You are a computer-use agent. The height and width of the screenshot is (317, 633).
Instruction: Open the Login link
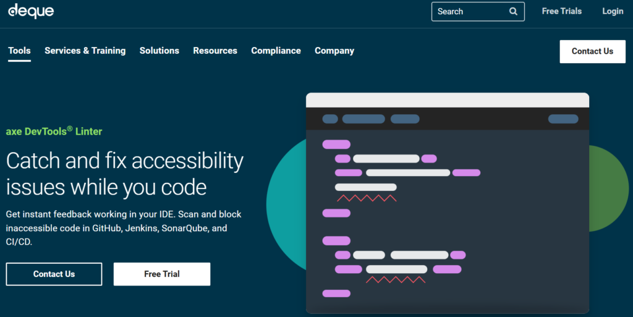point(613,11)
